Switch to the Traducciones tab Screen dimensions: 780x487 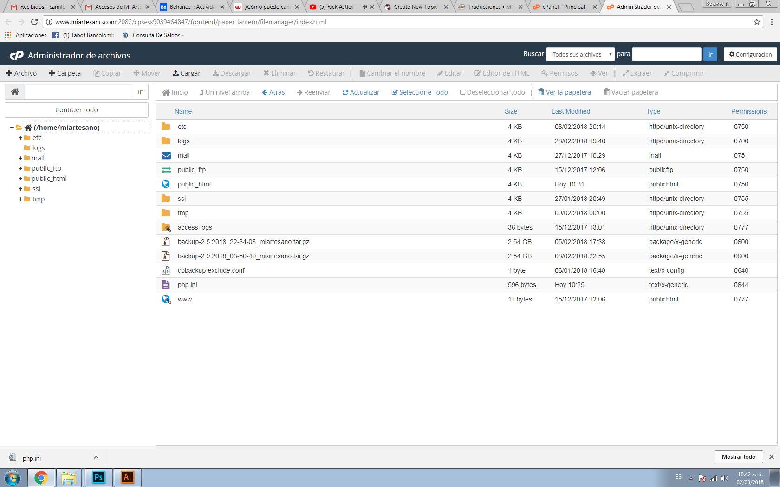pos(490,7)
